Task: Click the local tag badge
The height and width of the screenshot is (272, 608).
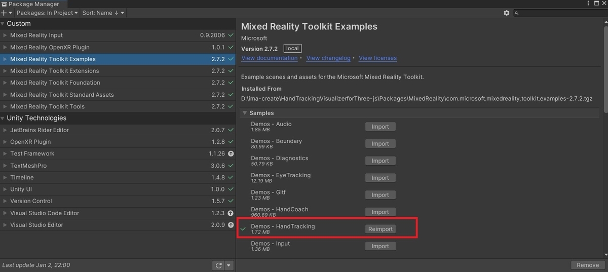Action: pyautogui.click(x=292, y=49)
